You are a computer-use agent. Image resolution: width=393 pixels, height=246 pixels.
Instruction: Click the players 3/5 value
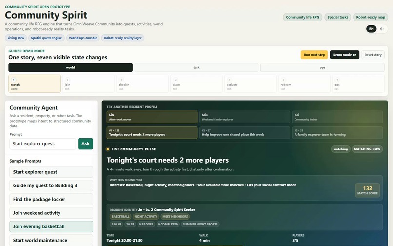295,240
